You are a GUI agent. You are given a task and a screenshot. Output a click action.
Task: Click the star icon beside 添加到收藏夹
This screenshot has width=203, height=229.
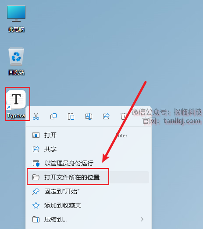[x=36, y=205]
